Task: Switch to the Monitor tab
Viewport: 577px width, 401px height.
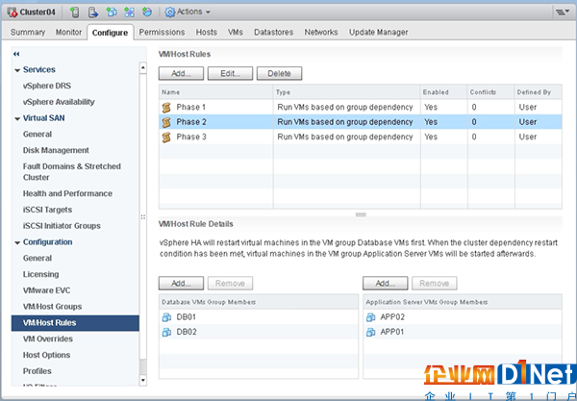Action: tap(68, 33)
